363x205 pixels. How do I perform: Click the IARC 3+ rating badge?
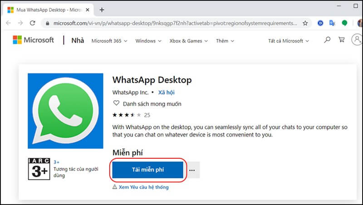(x=39, y=169)
